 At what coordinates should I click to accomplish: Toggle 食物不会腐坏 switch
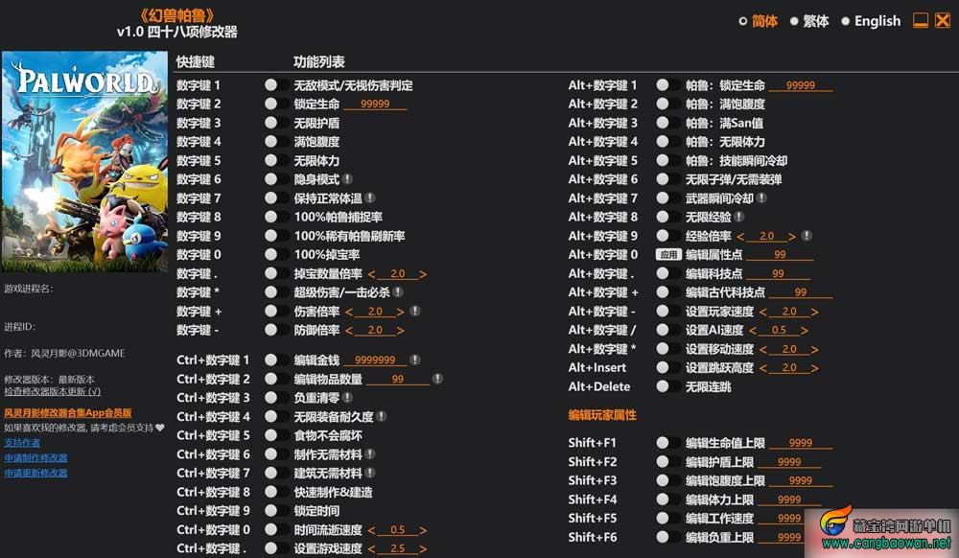tap(276, 435)
